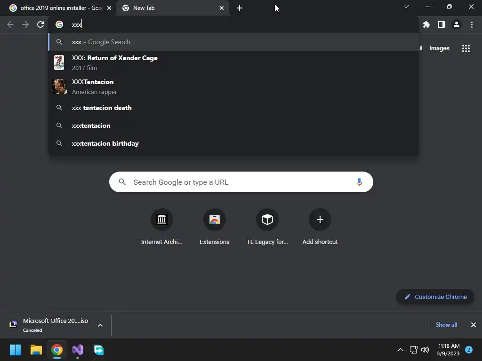Open the Extensions puzzle icon
Image resolution: width=482 pixels, height=361 pixels.
click(426, 24)
